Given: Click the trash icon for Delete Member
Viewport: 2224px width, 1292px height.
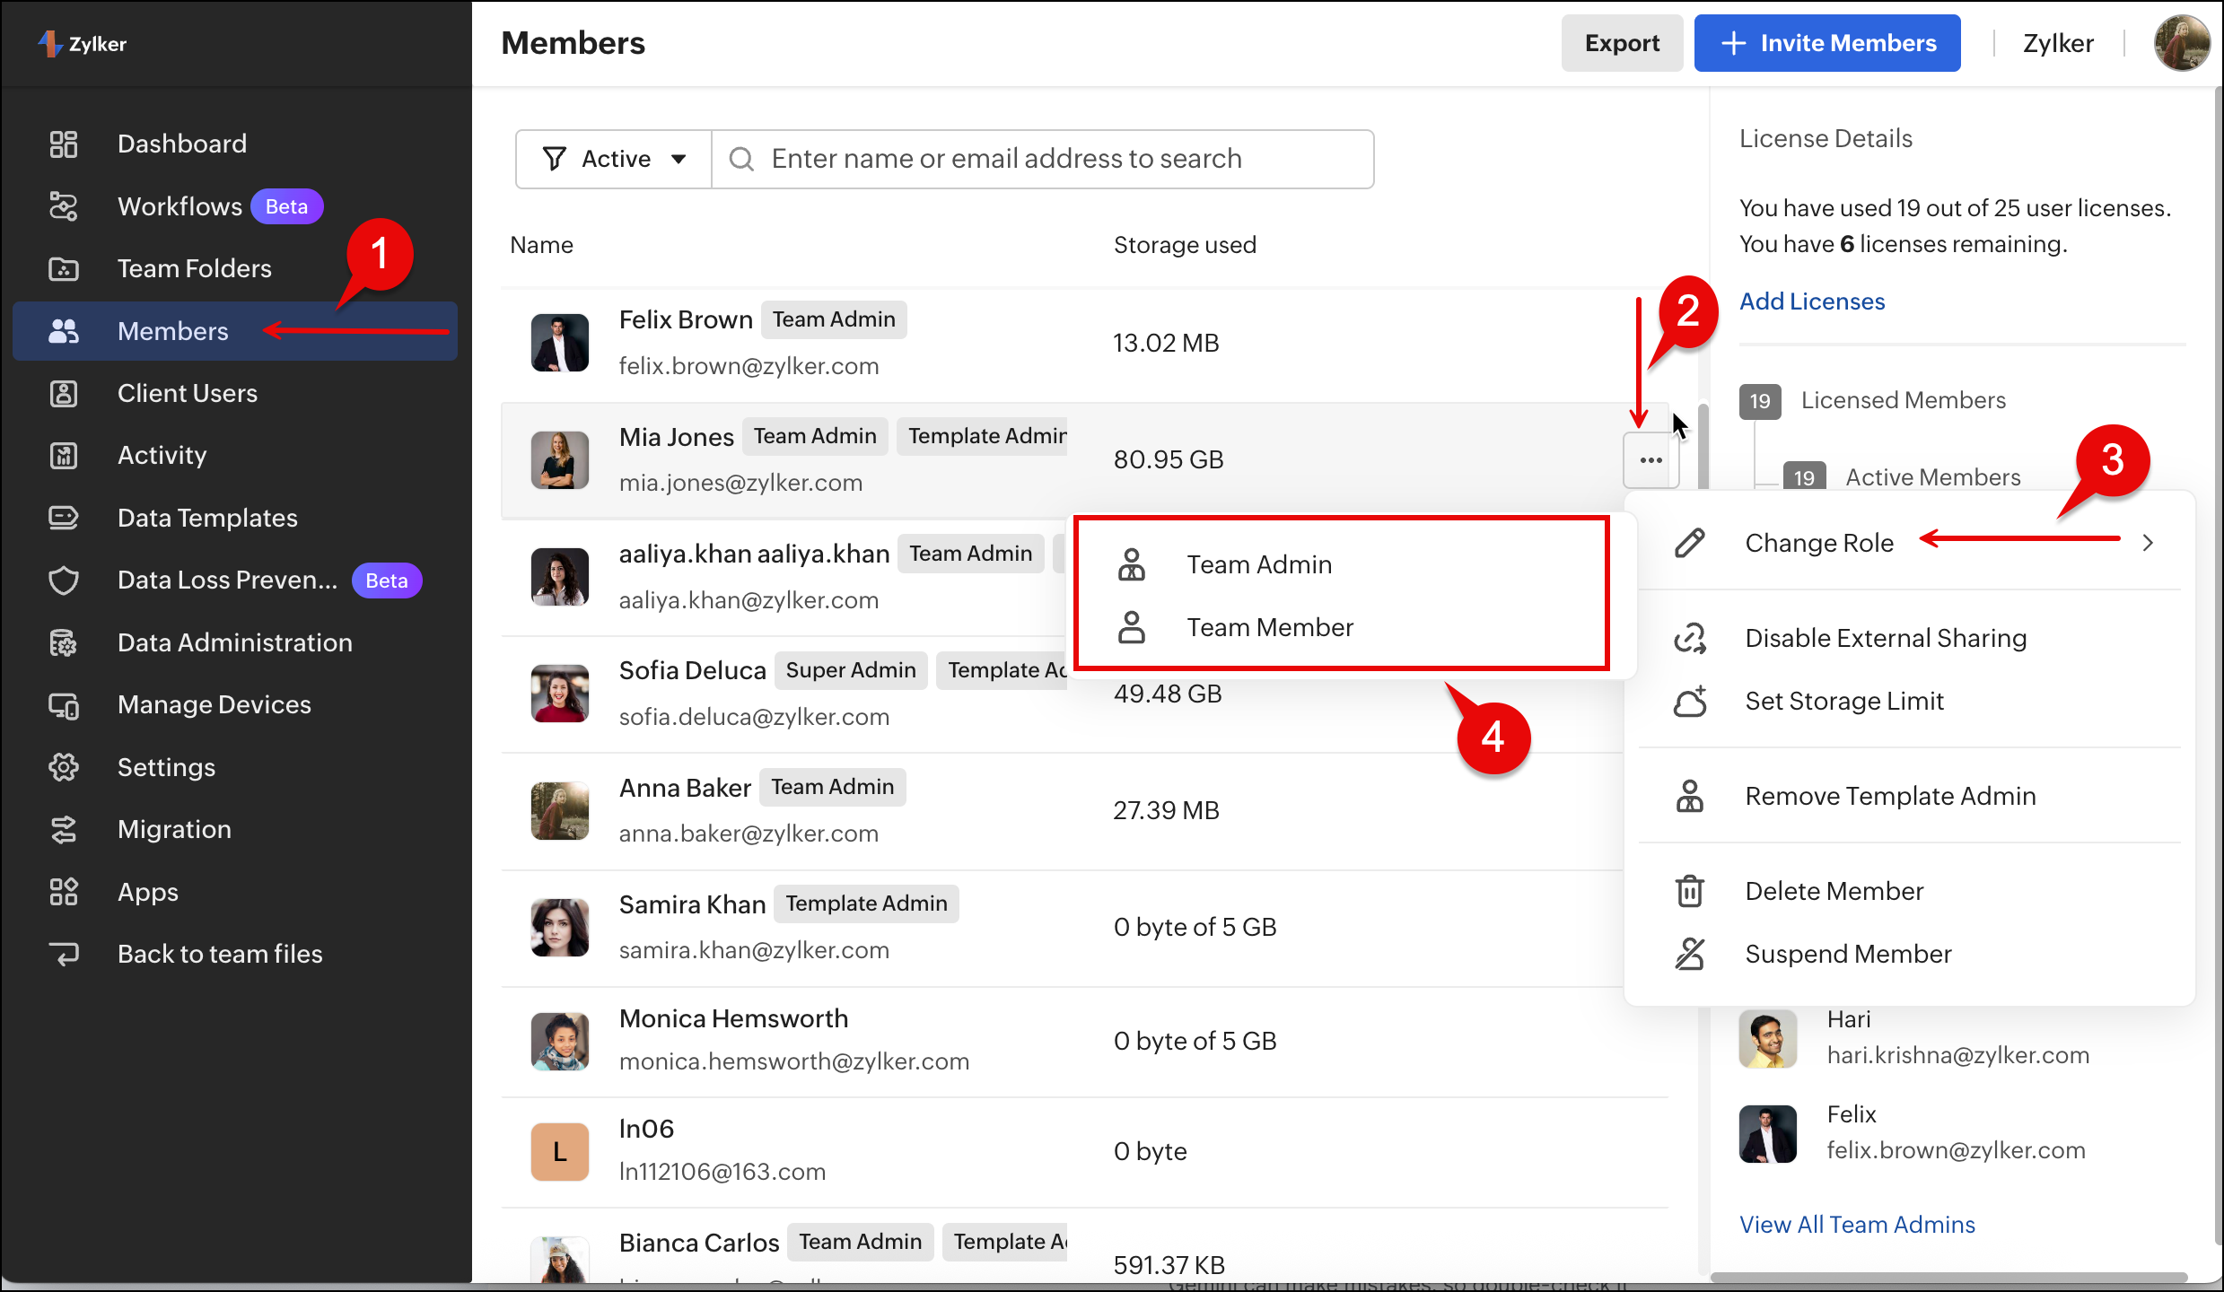Looking at the screenshot, I should click(x=1689, y=891).
